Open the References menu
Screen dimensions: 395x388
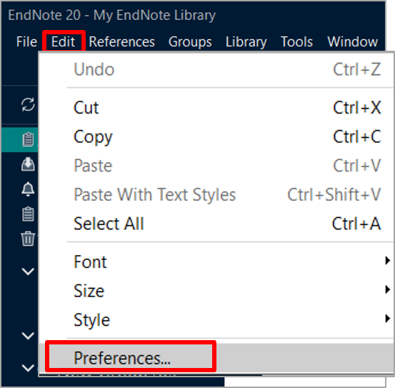click(122, 41)
